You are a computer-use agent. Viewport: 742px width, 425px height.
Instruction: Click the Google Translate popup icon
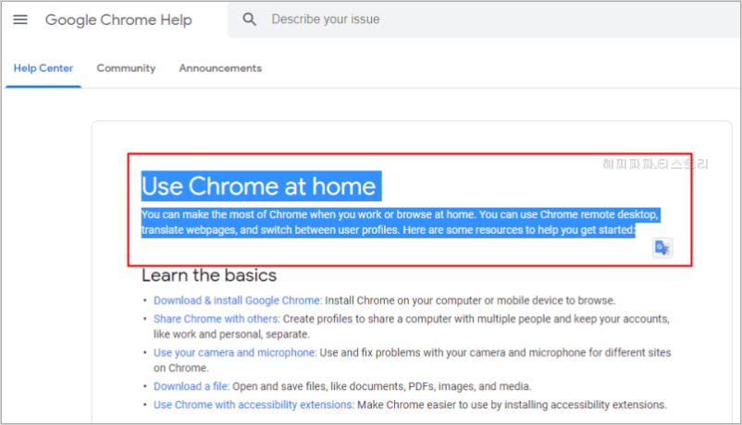click(x=662, y=248)
